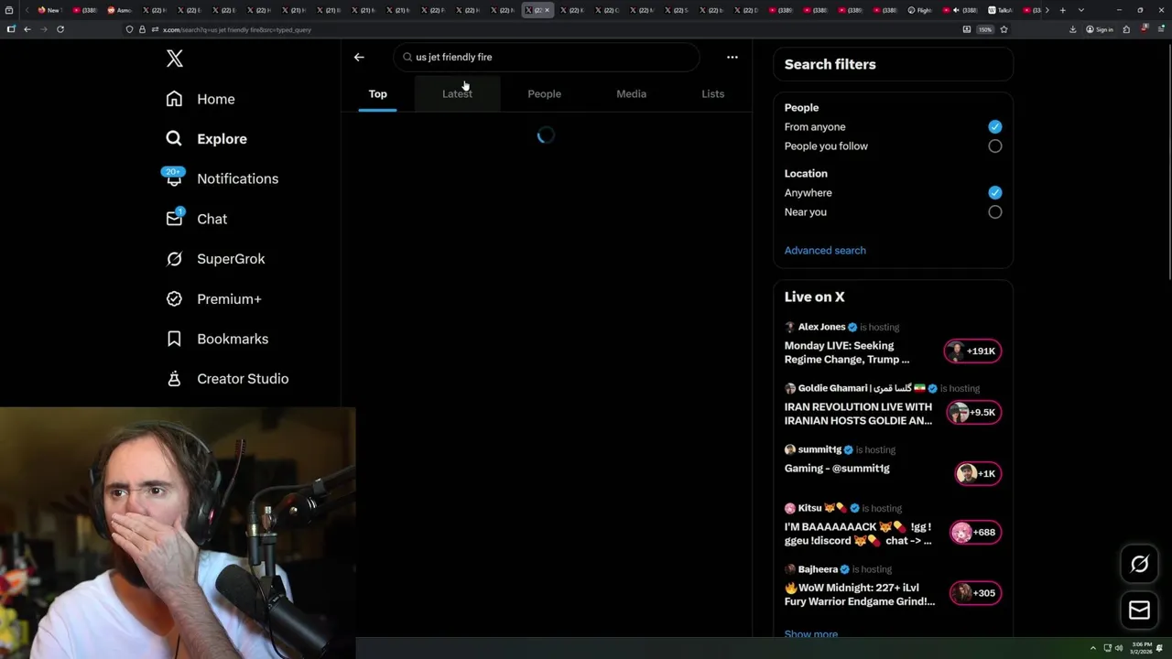Click the +1K listeners badge
This screenshot has height=659, width=1172.
[x=978, y=473]
